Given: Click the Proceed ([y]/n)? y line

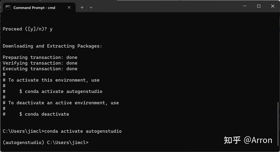Looking at the screenshot, I should pos(27,29).
